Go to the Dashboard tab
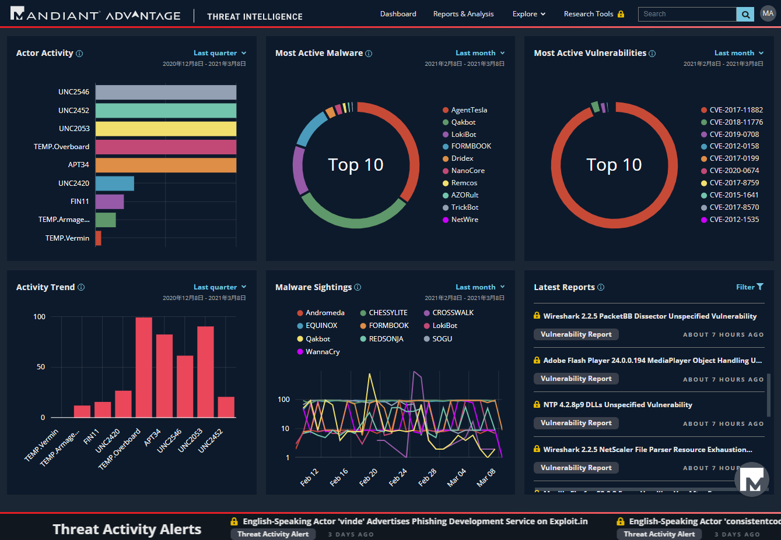The height and width of the screenshot is (540, 781). click(398, 14)
